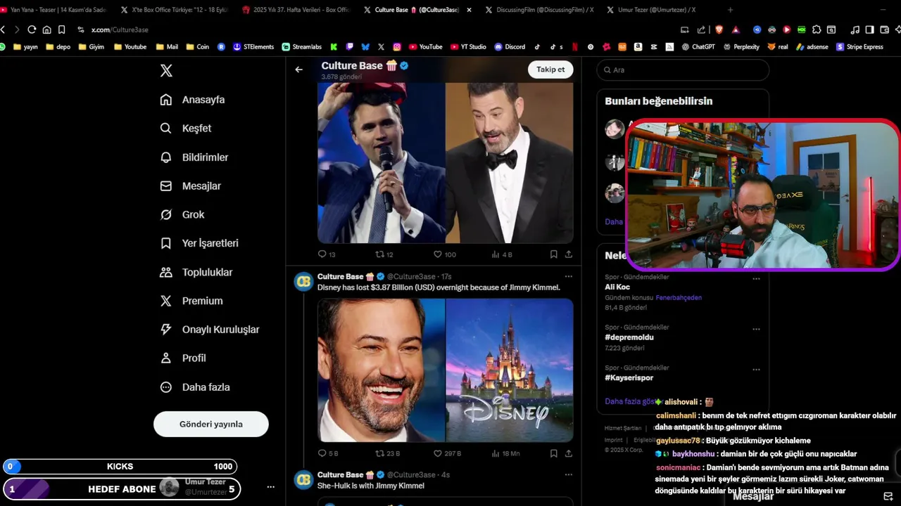Open more options for Ali Koc trend
The width and height of the screenshot is (901, 506).
click(x=756, y=278)
